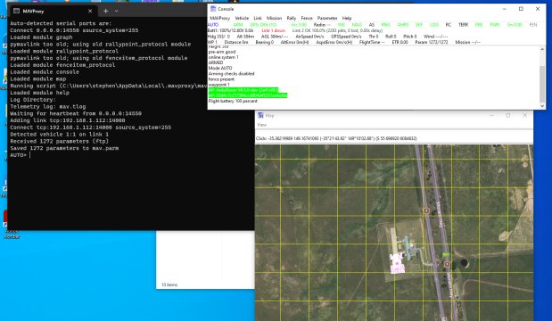Click the 'pre-arm good' console message
The image size is (552, 321).
pos(222,52)
